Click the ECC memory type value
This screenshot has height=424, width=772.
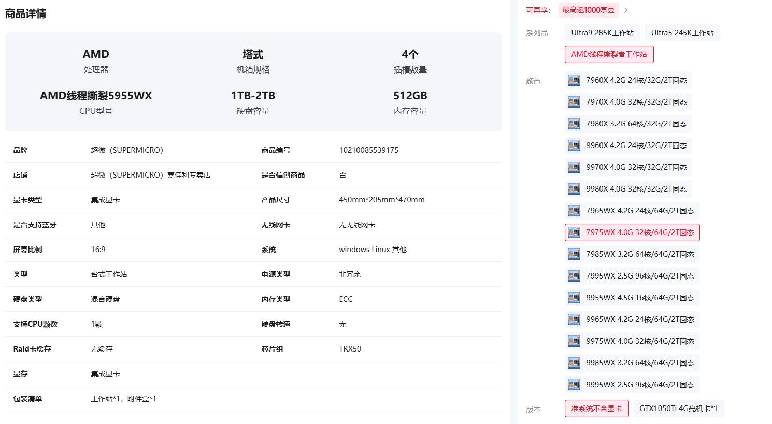pos(346,299)
